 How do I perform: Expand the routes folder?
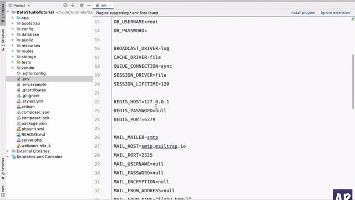pos(13,51)
